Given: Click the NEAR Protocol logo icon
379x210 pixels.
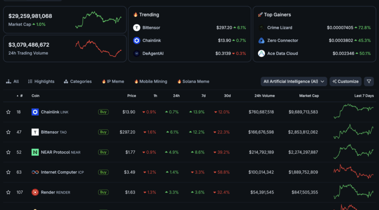Looking at the screenshot, I should (x=35, y=152).
